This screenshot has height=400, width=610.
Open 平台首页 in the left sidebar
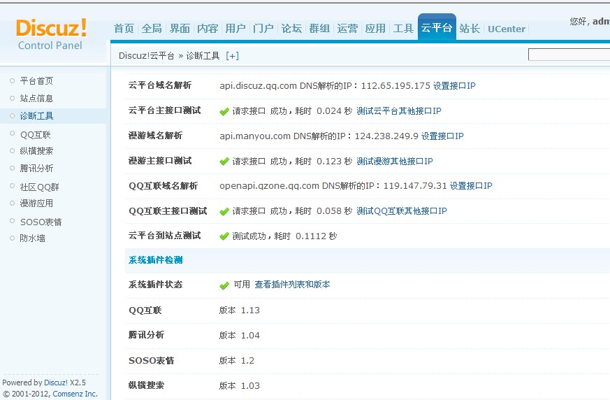(36, 81)
